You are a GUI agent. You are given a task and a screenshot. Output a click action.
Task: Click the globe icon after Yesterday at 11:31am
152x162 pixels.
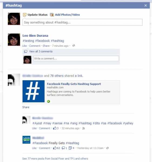pyautogui.click(x=107, y=148)
